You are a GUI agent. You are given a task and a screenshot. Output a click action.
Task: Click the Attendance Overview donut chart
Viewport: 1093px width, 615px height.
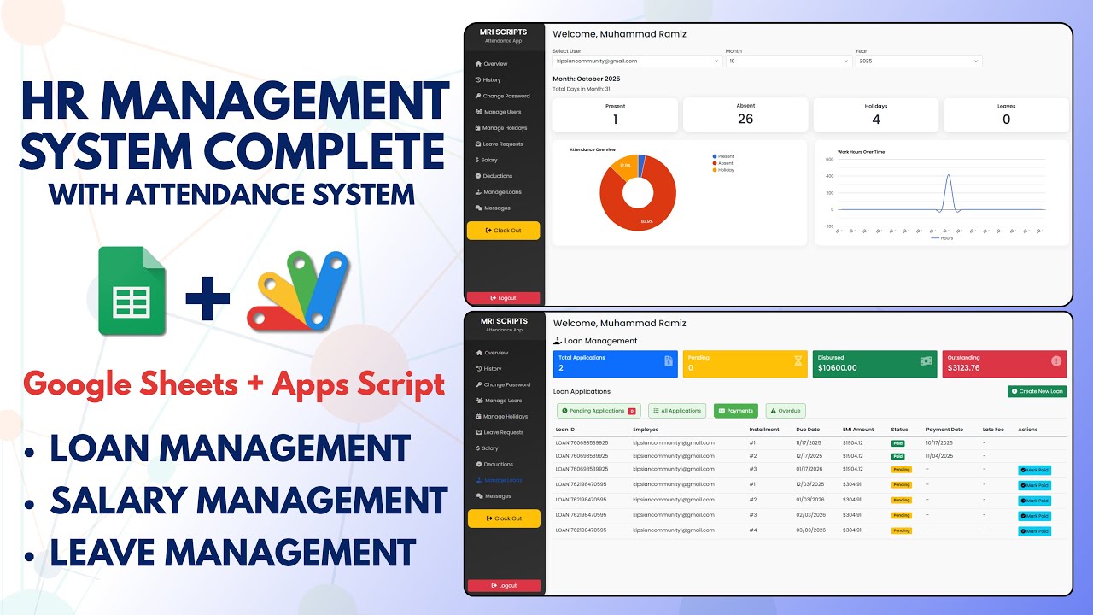click(638, 192)
